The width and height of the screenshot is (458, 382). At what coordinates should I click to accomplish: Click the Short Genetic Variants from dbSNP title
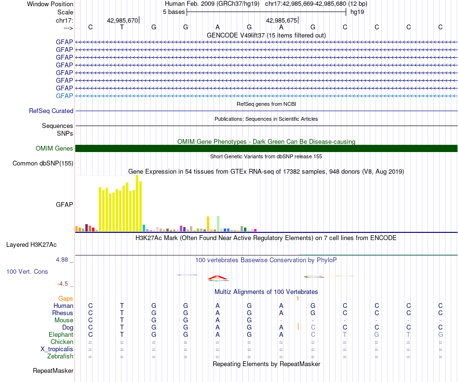click(x=266, y=156)
